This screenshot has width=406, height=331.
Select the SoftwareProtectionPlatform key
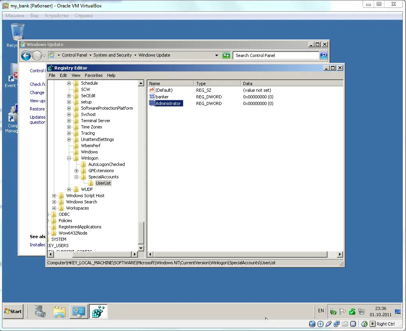click(107, 108)
